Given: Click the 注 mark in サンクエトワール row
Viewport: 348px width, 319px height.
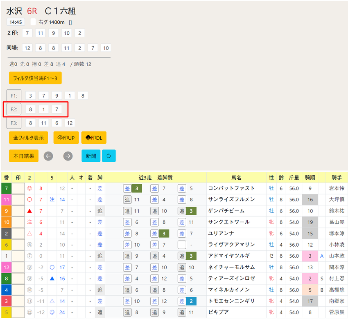Looking at the screenshot, I should [x=29, y=222].
